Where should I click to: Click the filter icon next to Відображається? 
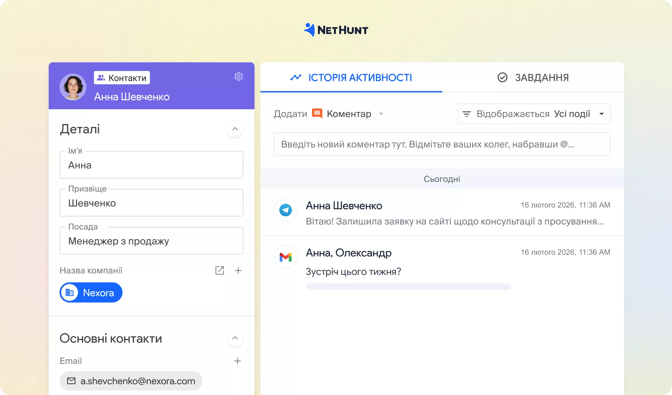467,114
